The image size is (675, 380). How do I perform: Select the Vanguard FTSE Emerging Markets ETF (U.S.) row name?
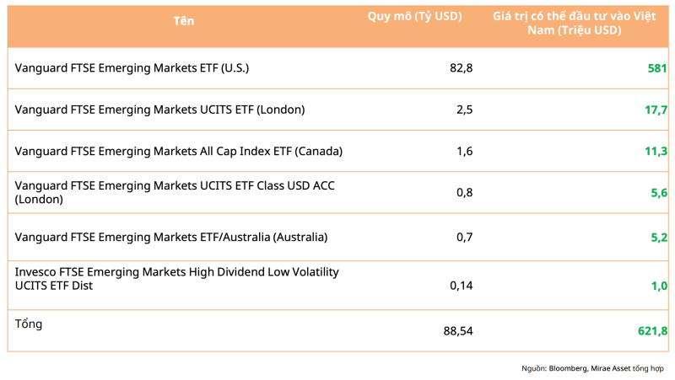click(x=132, y=68)
